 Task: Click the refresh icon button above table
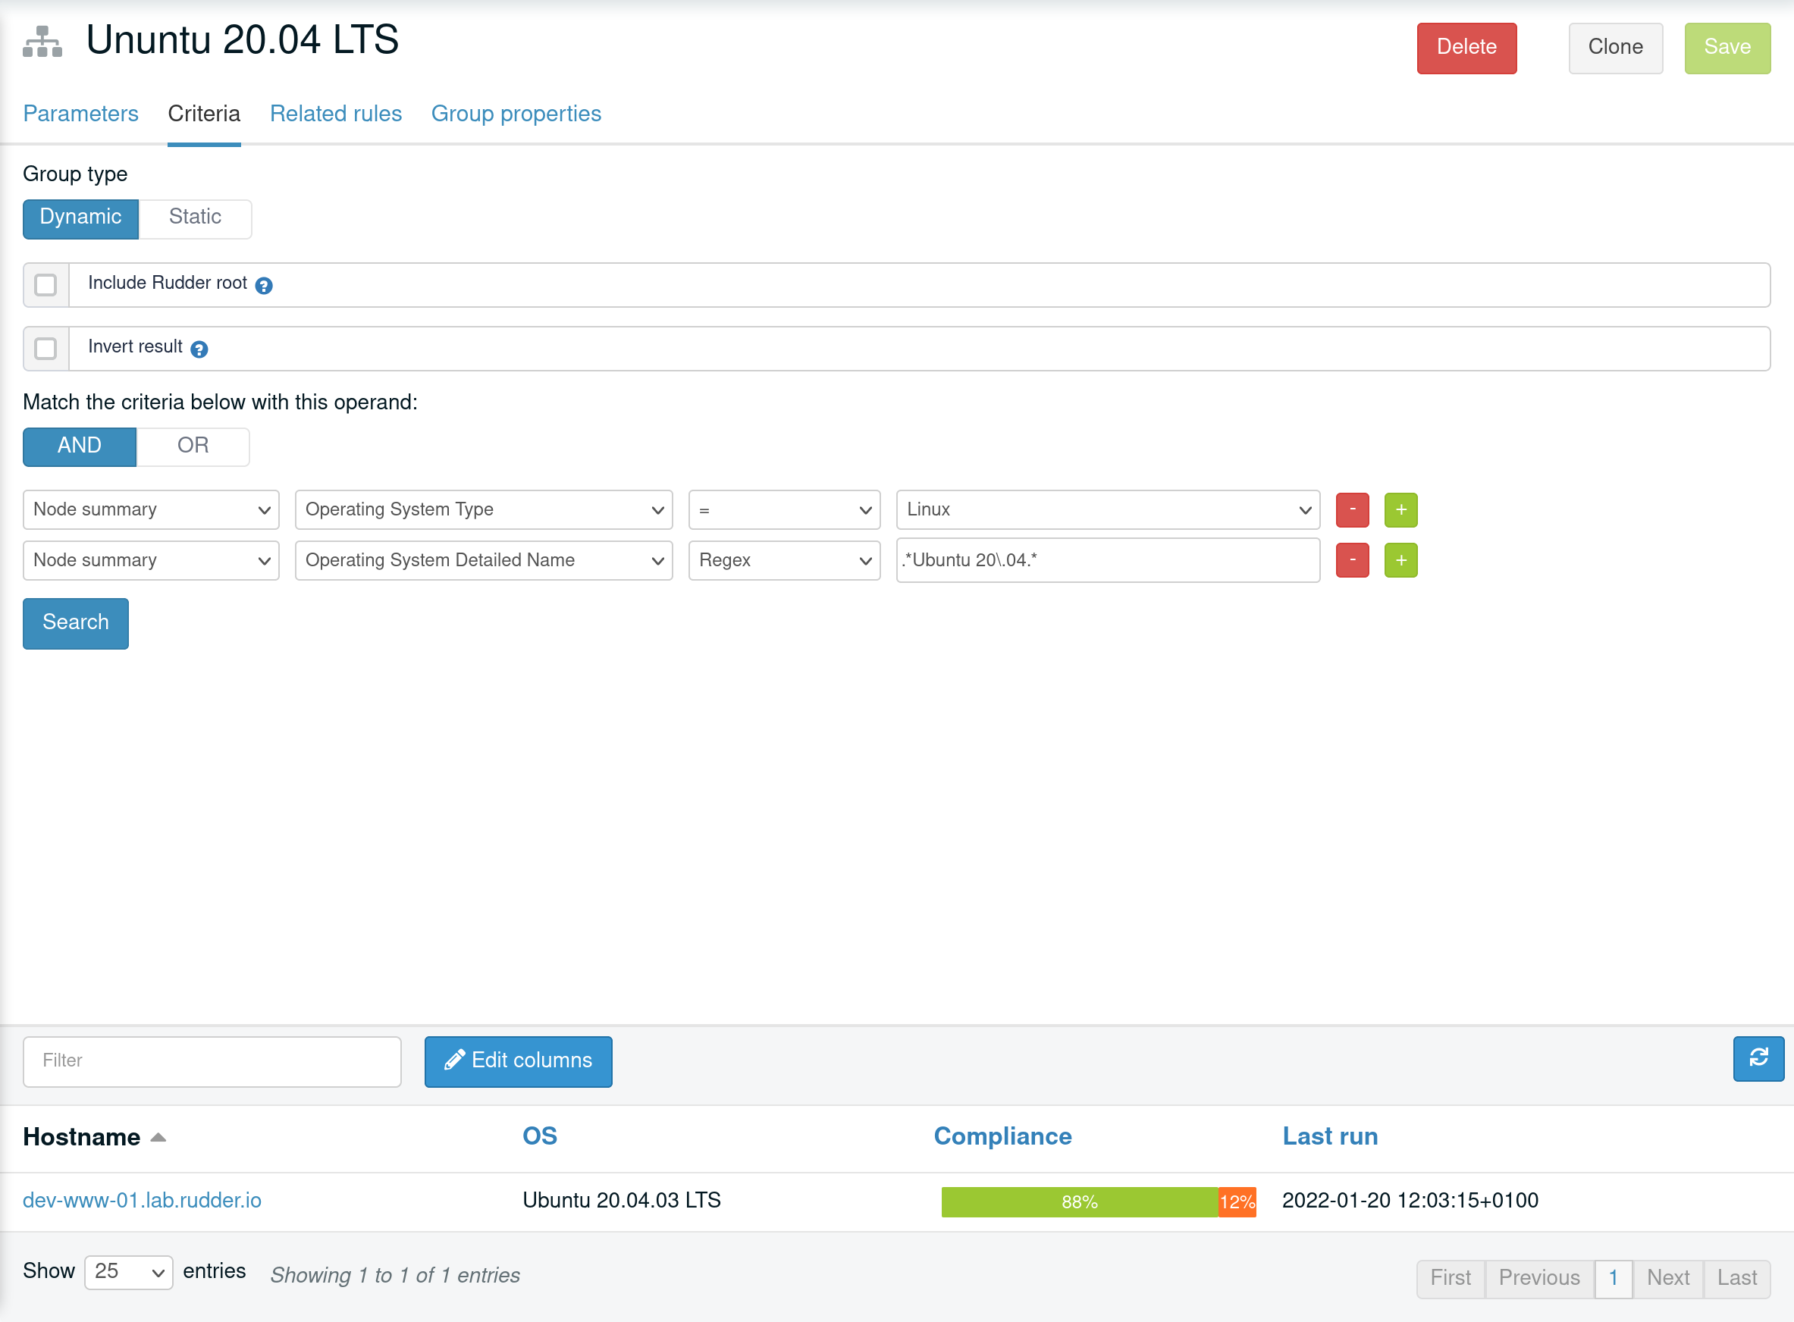(1758, 1058)
